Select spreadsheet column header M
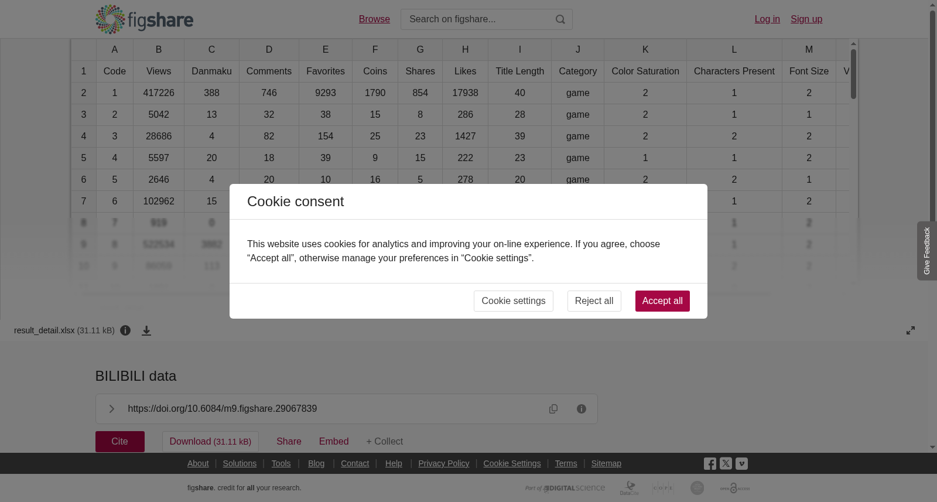 (x=809, y=50)
